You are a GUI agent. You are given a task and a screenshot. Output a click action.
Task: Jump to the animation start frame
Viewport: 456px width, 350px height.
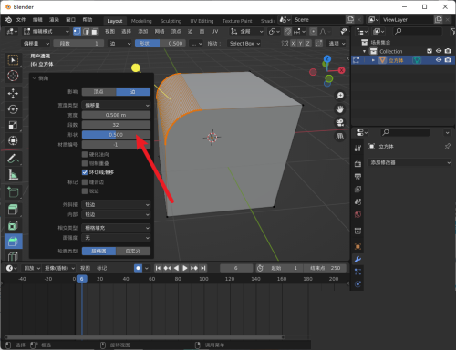tap(158, 268)
